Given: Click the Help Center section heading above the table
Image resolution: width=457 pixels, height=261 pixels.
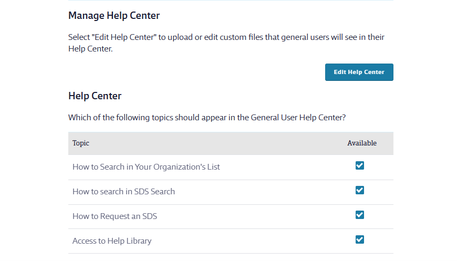Looking at the screenshot, I should (x=95, y=96).
